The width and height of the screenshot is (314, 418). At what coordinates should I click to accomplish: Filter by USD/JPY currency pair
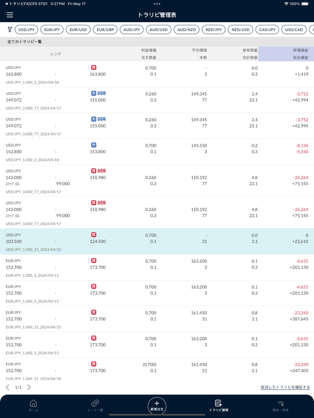(x=27, y=30)
